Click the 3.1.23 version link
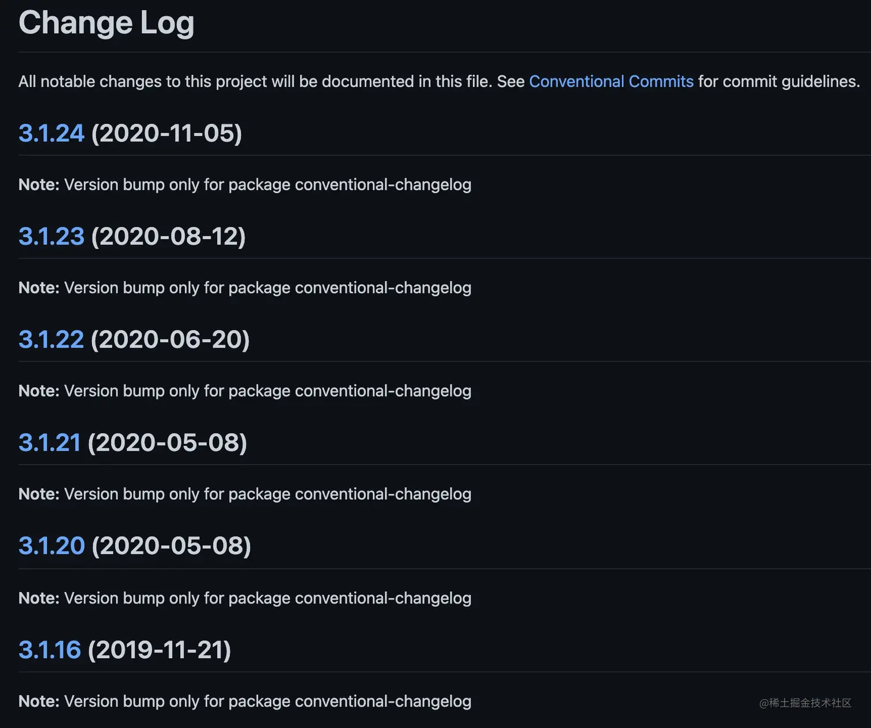Screen dimensions: 871x728 51,236
